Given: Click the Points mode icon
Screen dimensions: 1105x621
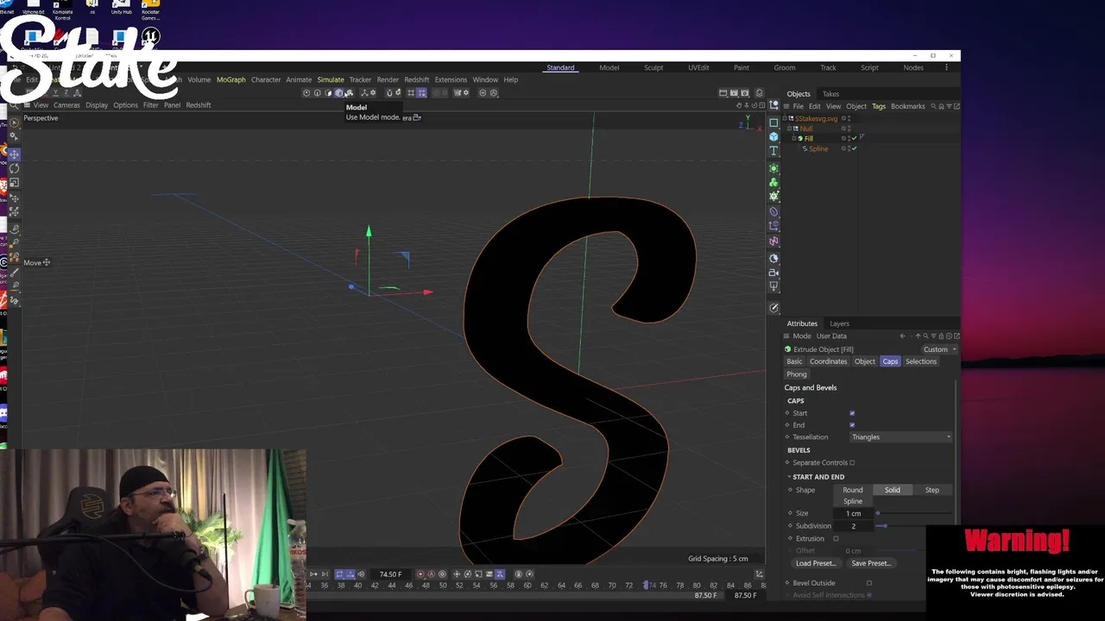Looking at the screenshot, I should click(306, 92).
